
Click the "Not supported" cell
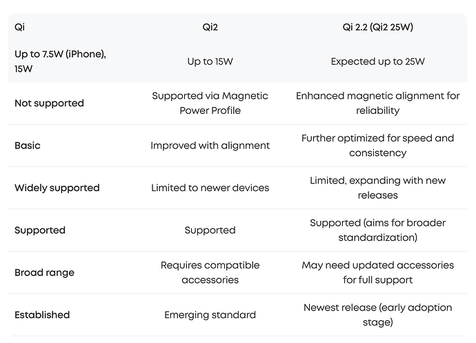(x=49, y=104)
